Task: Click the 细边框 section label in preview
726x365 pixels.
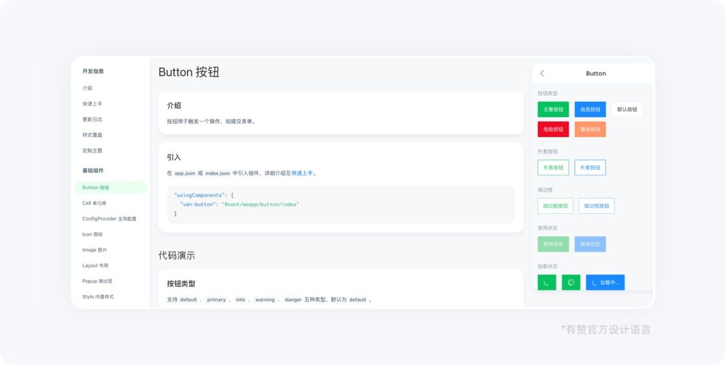Action: coord(545,190)
